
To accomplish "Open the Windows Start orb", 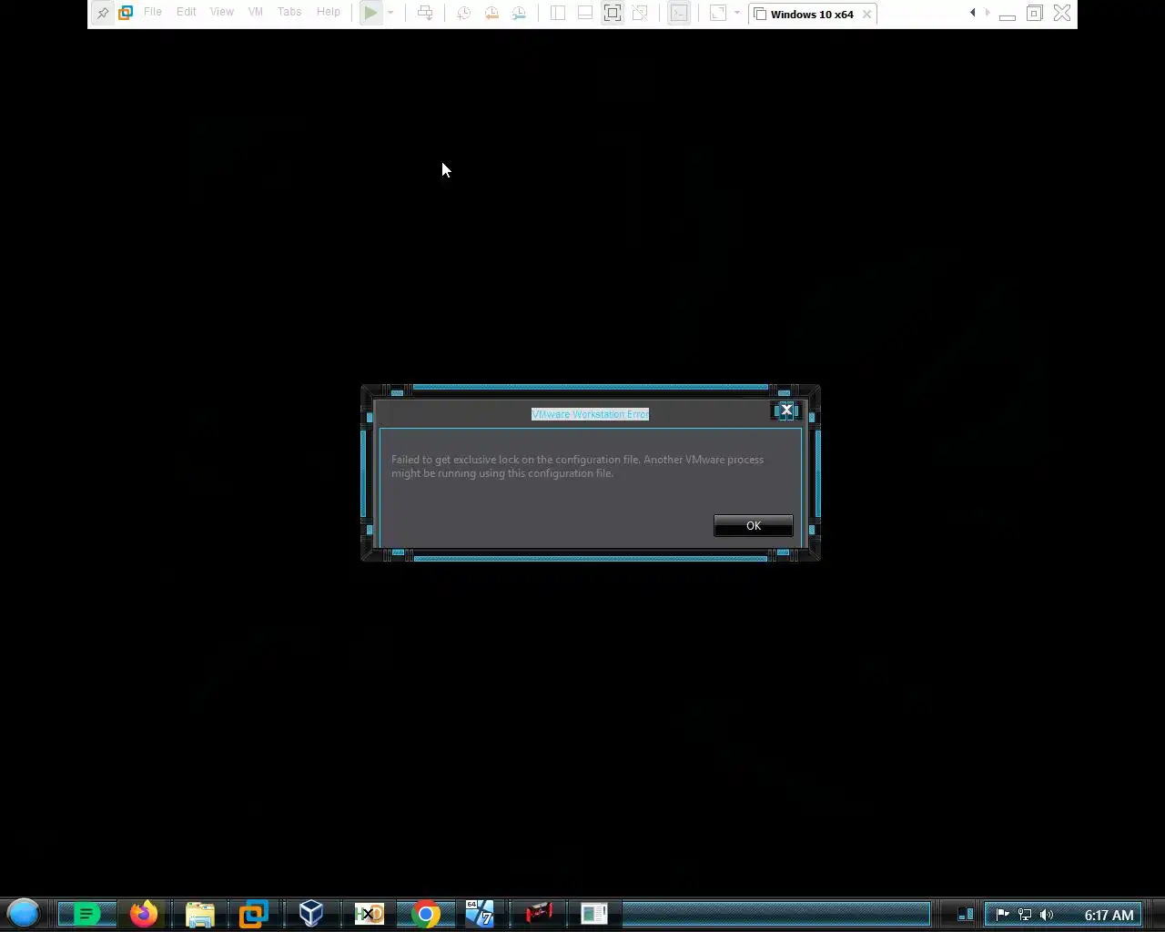I will (24, 913).
